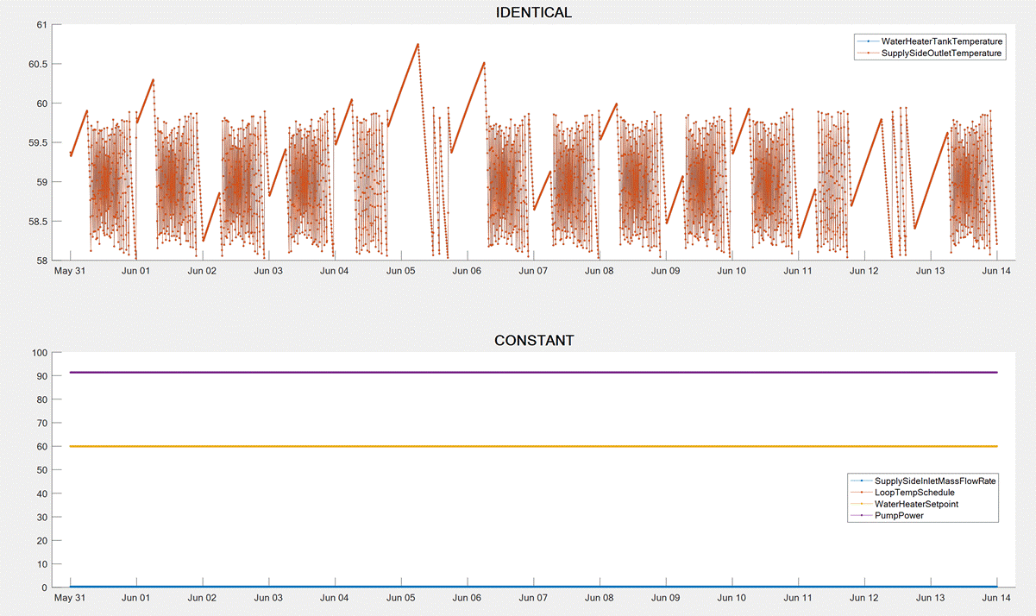Screen dimensions: 1036x616
Task: Click the IDENTICAL plot title
Action: click(x=534, y=12)
